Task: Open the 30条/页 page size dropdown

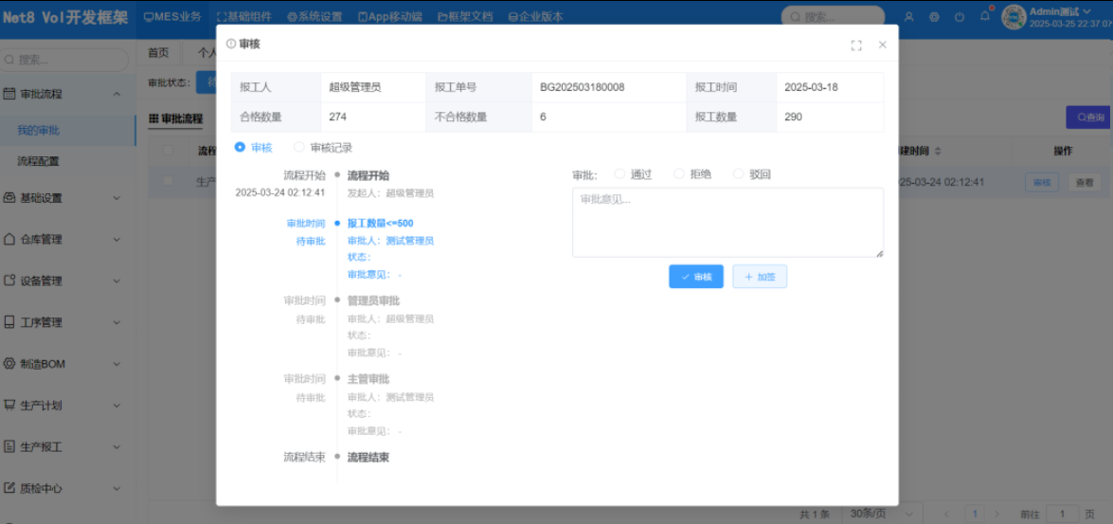Action: 882,514
